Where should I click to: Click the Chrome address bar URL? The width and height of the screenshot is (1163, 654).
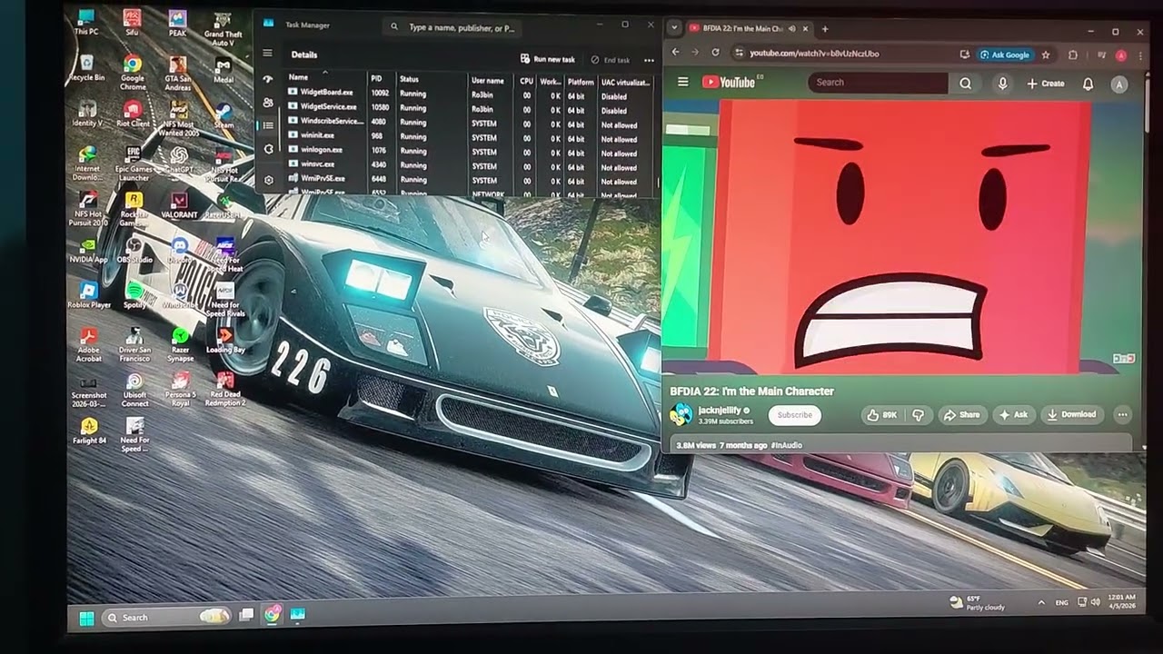click(x=814, y=54)
